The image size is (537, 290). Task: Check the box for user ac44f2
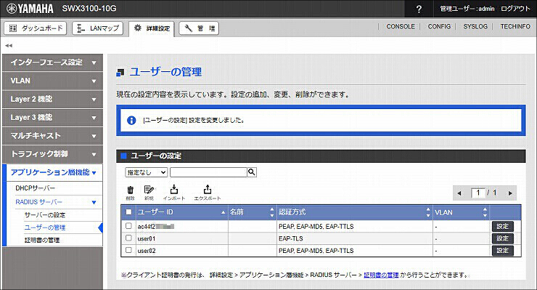click(128, 226)
